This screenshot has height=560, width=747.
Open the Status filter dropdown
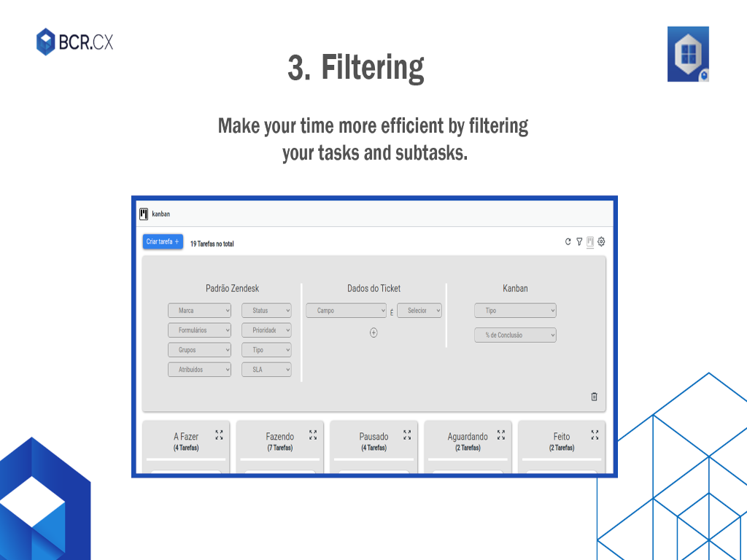coord(266,311)
